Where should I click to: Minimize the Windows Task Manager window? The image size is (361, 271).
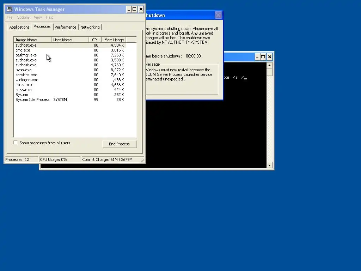(129, 9)
